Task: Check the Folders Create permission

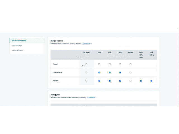Action: click(x=120, y=64)
